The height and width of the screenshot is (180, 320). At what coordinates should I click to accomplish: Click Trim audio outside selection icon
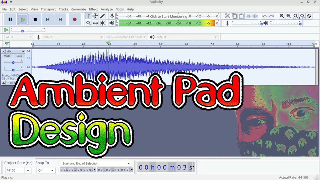coord(248,16)
